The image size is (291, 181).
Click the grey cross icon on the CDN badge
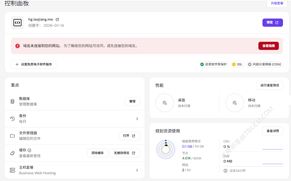point(250,64)
